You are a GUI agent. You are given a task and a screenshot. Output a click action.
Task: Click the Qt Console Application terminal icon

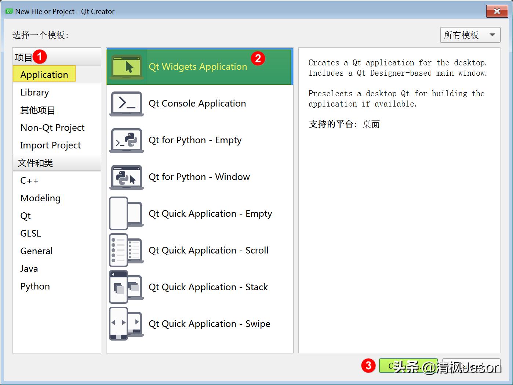(x=126, y=104)
